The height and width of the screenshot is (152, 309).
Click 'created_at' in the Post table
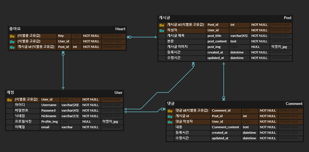coord(215,52)
